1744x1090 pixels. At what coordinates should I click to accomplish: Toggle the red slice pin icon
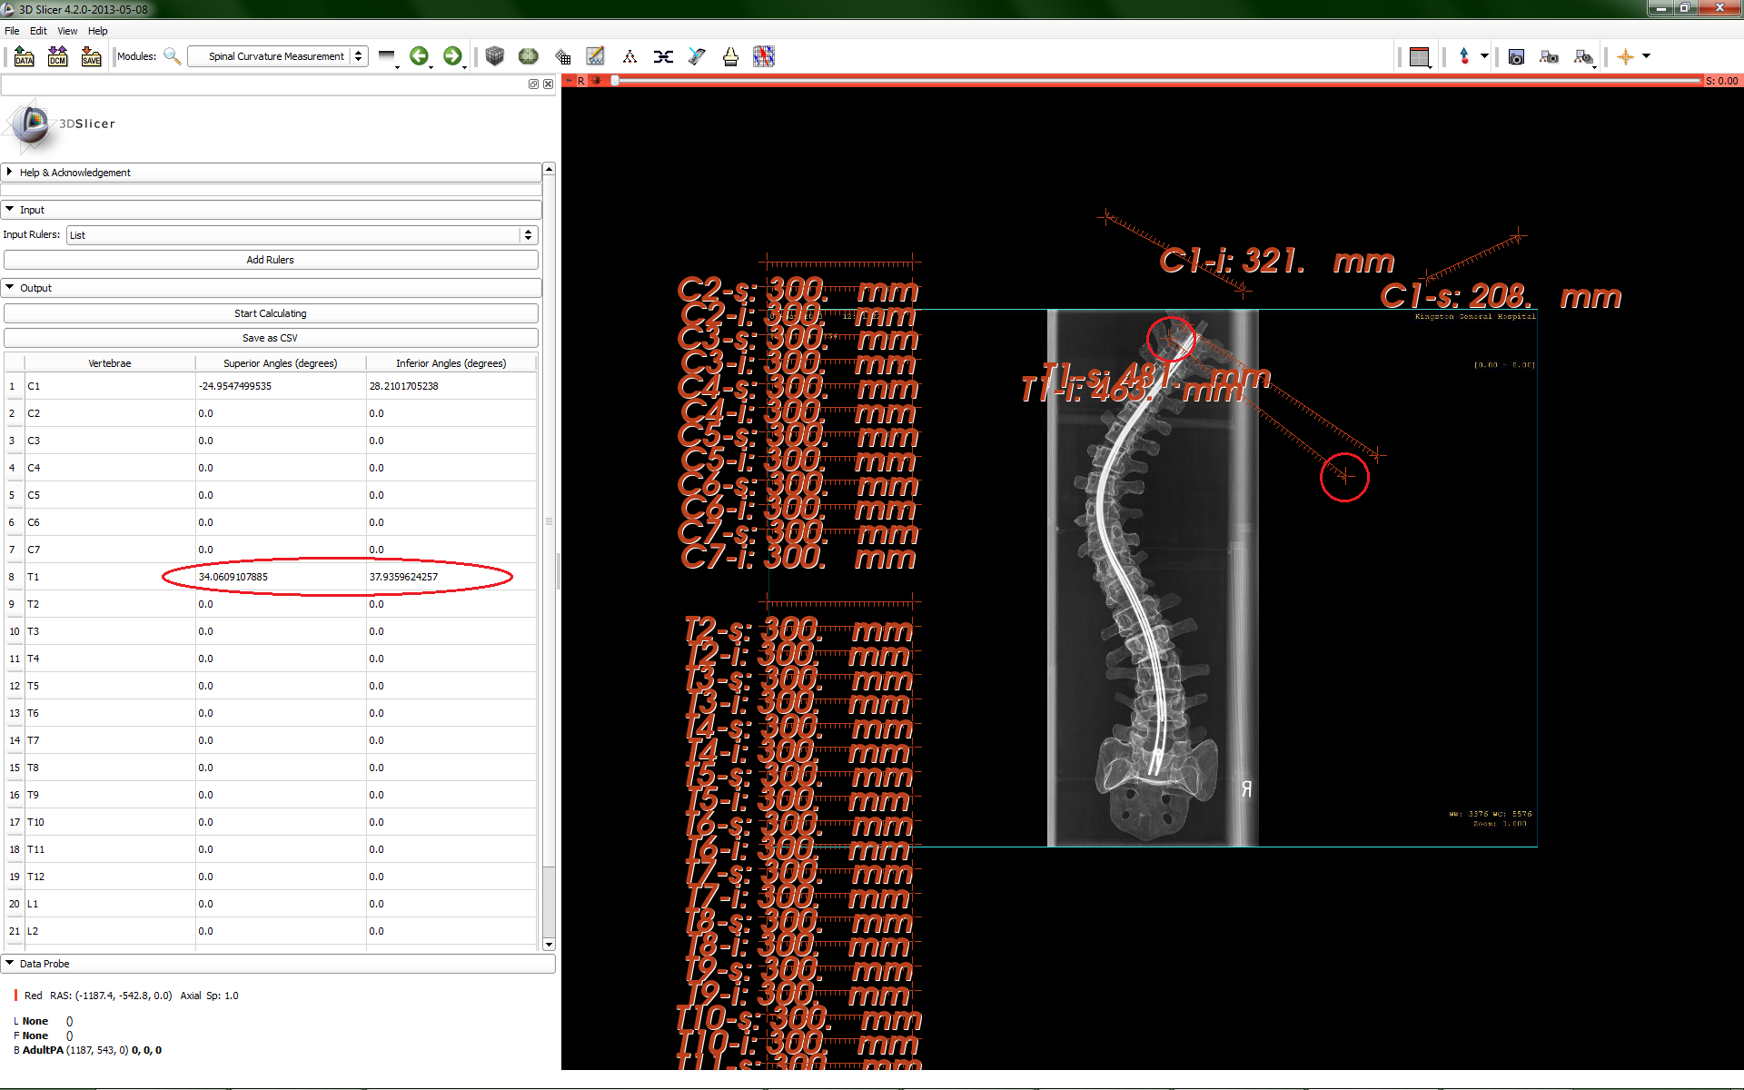(x=570, y=81)
